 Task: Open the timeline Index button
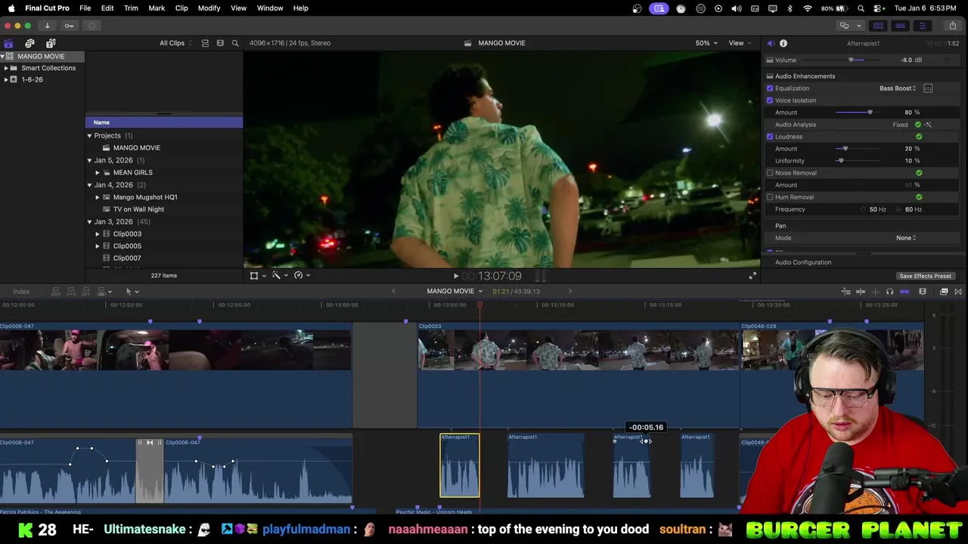pos(21,292)
